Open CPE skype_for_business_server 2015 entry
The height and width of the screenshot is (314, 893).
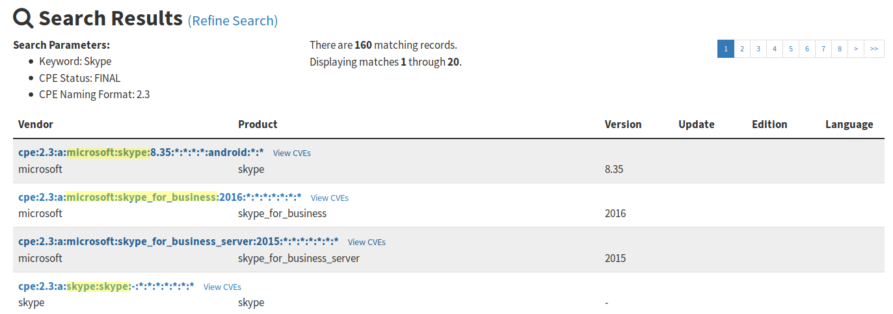pyautogui.click(x=179, y=241)
